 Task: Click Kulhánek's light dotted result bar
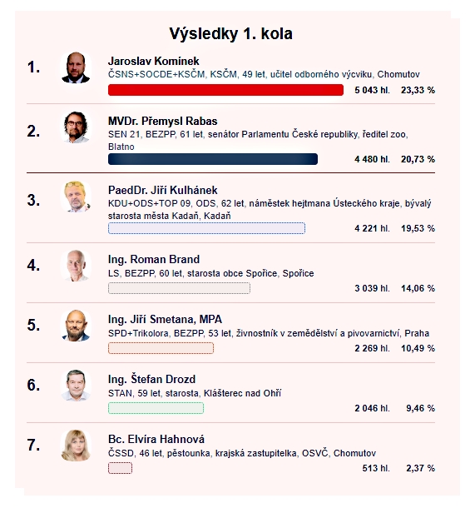[x=206, y=228]
